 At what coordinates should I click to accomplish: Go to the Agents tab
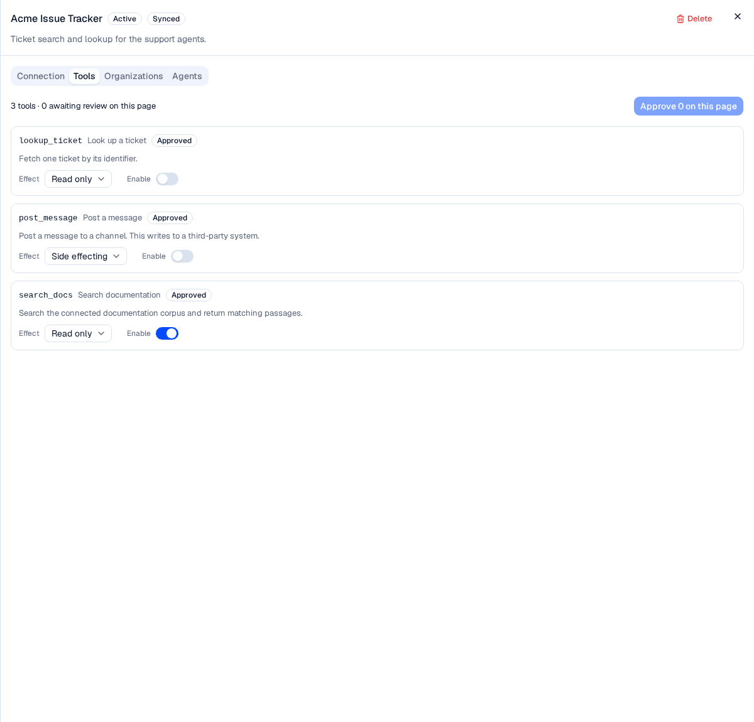187,76
